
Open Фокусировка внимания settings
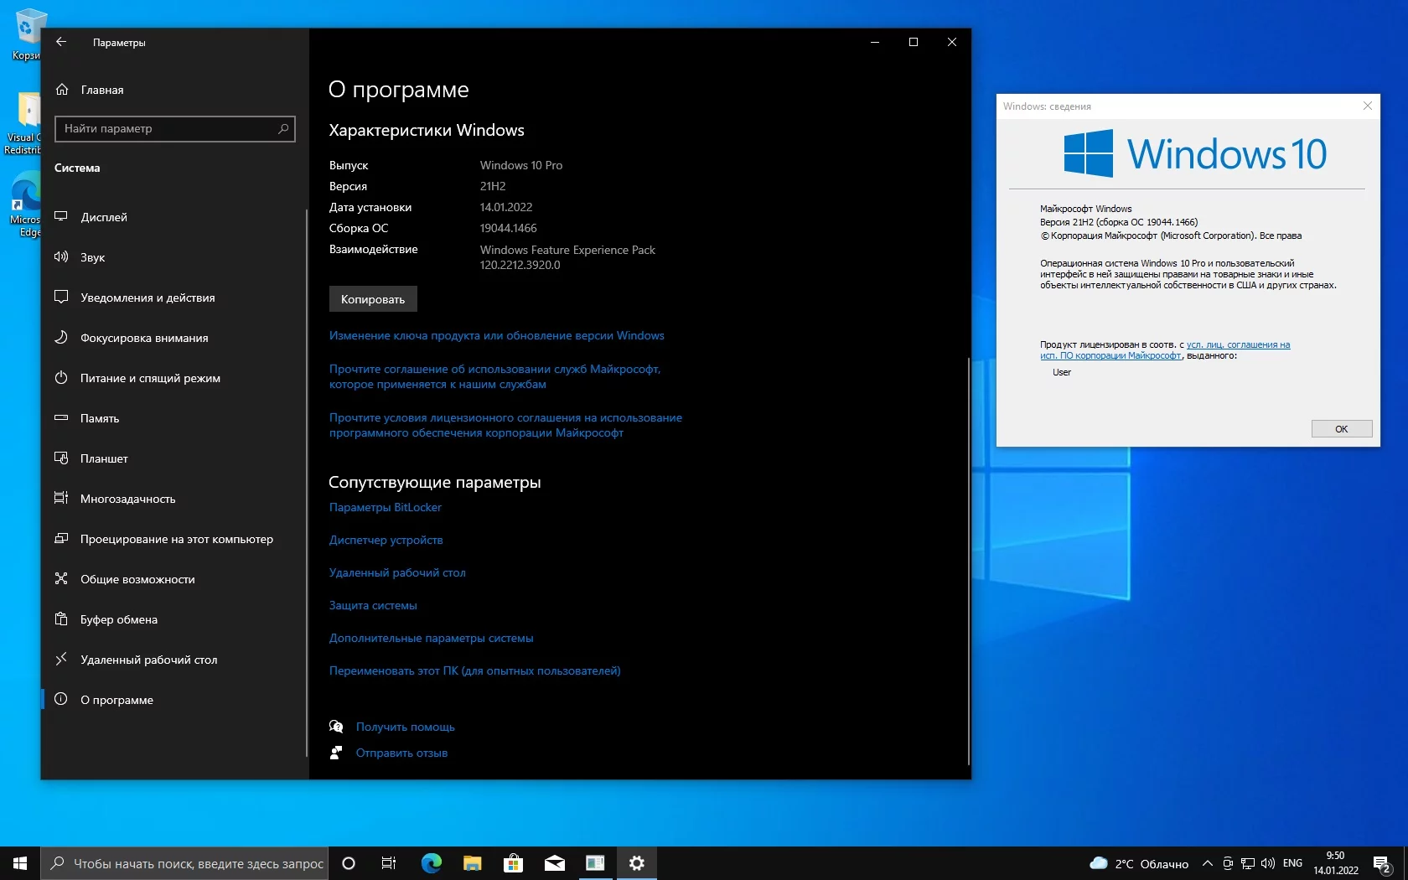[144, 338]
